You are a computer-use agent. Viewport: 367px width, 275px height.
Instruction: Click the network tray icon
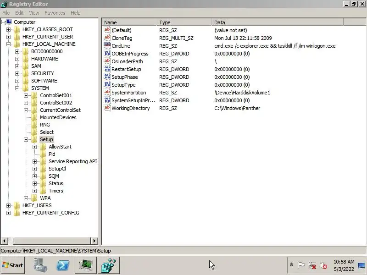point(312,265)
